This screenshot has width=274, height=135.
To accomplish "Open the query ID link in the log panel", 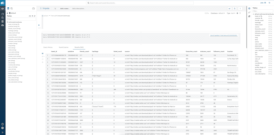I will (x=224, y=35).
